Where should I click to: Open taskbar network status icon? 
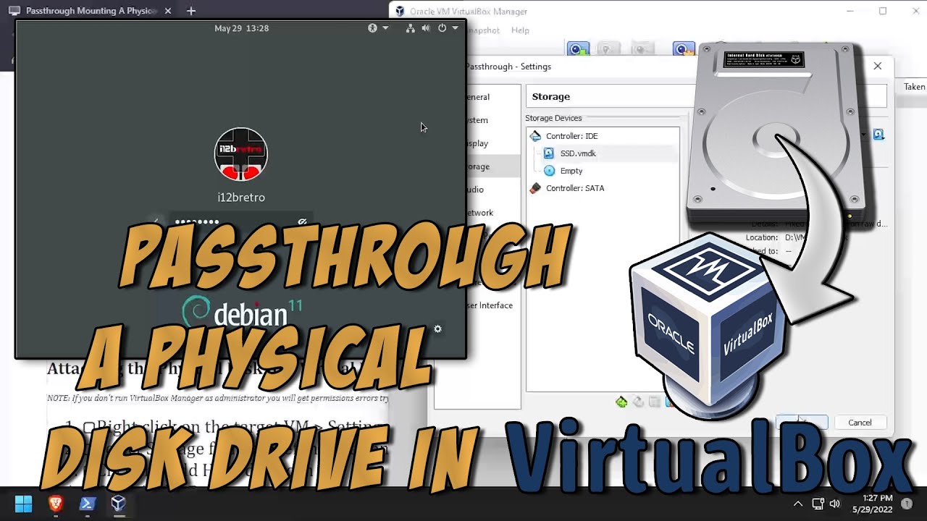point(818,504)
